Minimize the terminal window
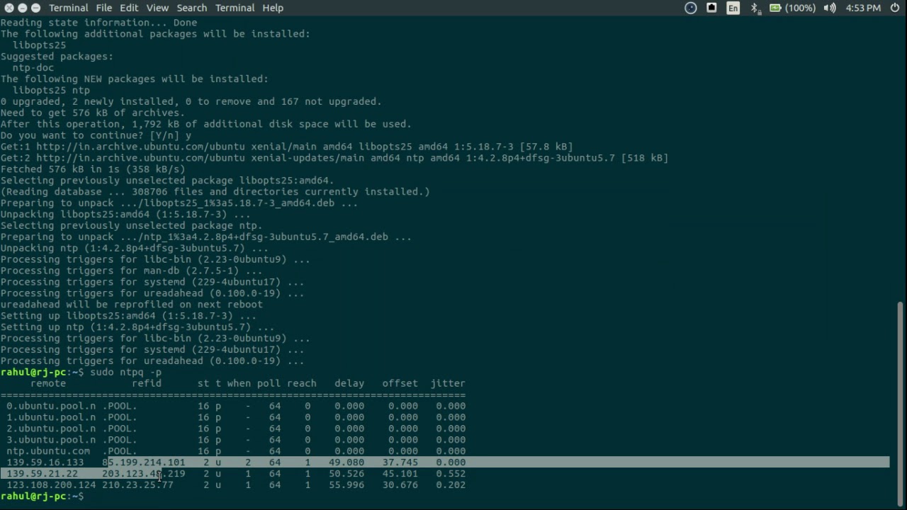The image size is (907, 510). pyautogui.click(x=22, y=8)
